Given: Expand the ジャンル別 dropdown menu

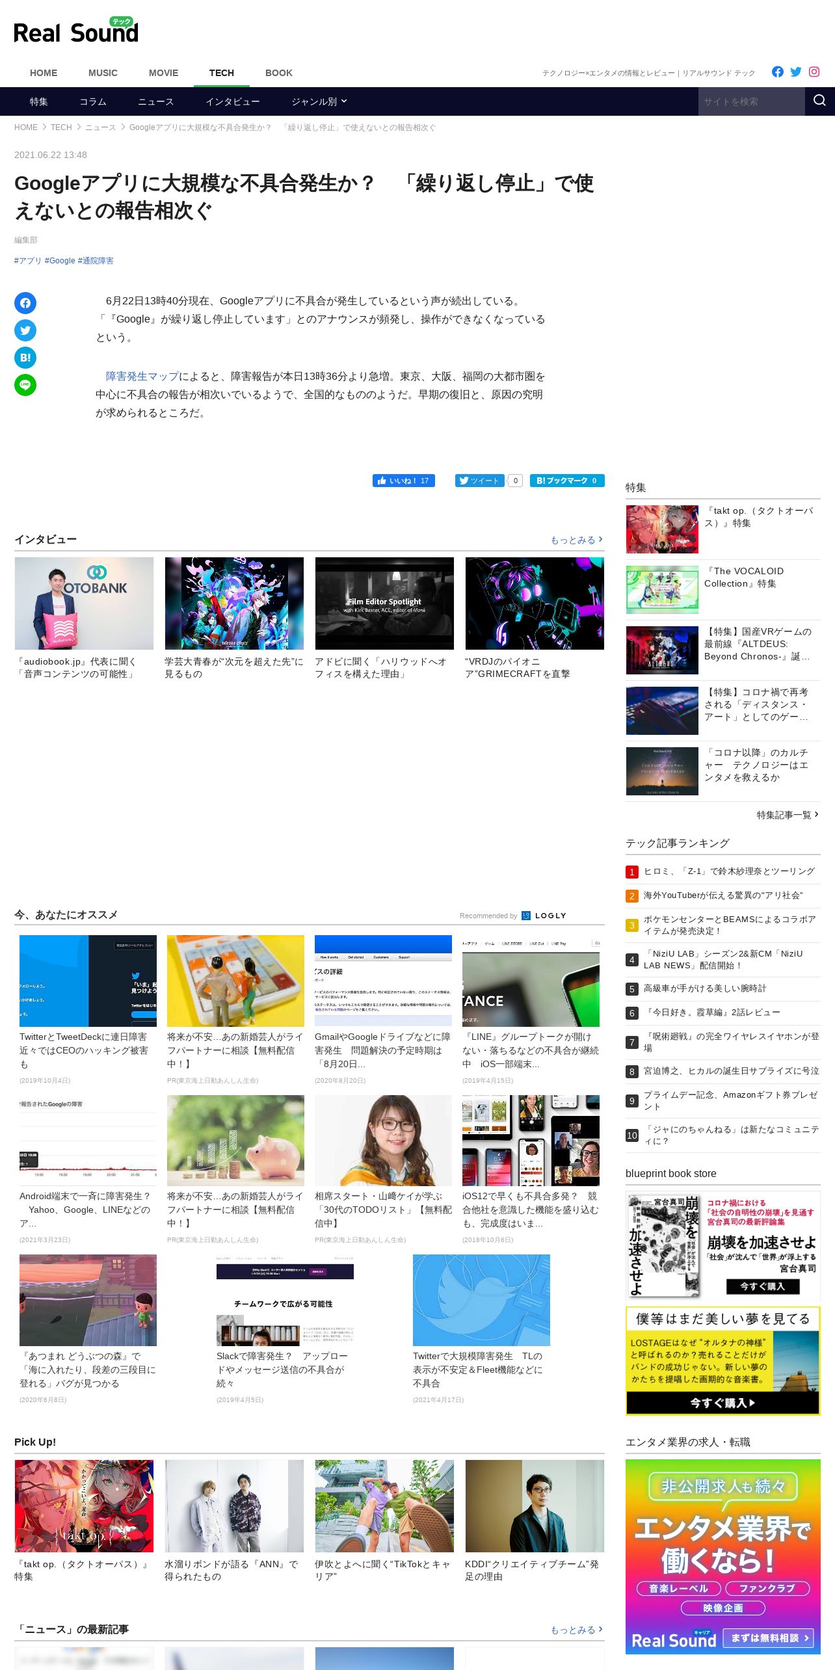Looking at the screenshot, I should pos(319,101).
